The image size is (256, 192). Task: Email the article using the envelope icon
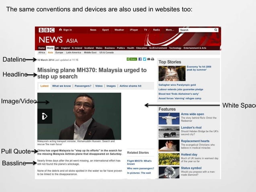coord(148,59)
